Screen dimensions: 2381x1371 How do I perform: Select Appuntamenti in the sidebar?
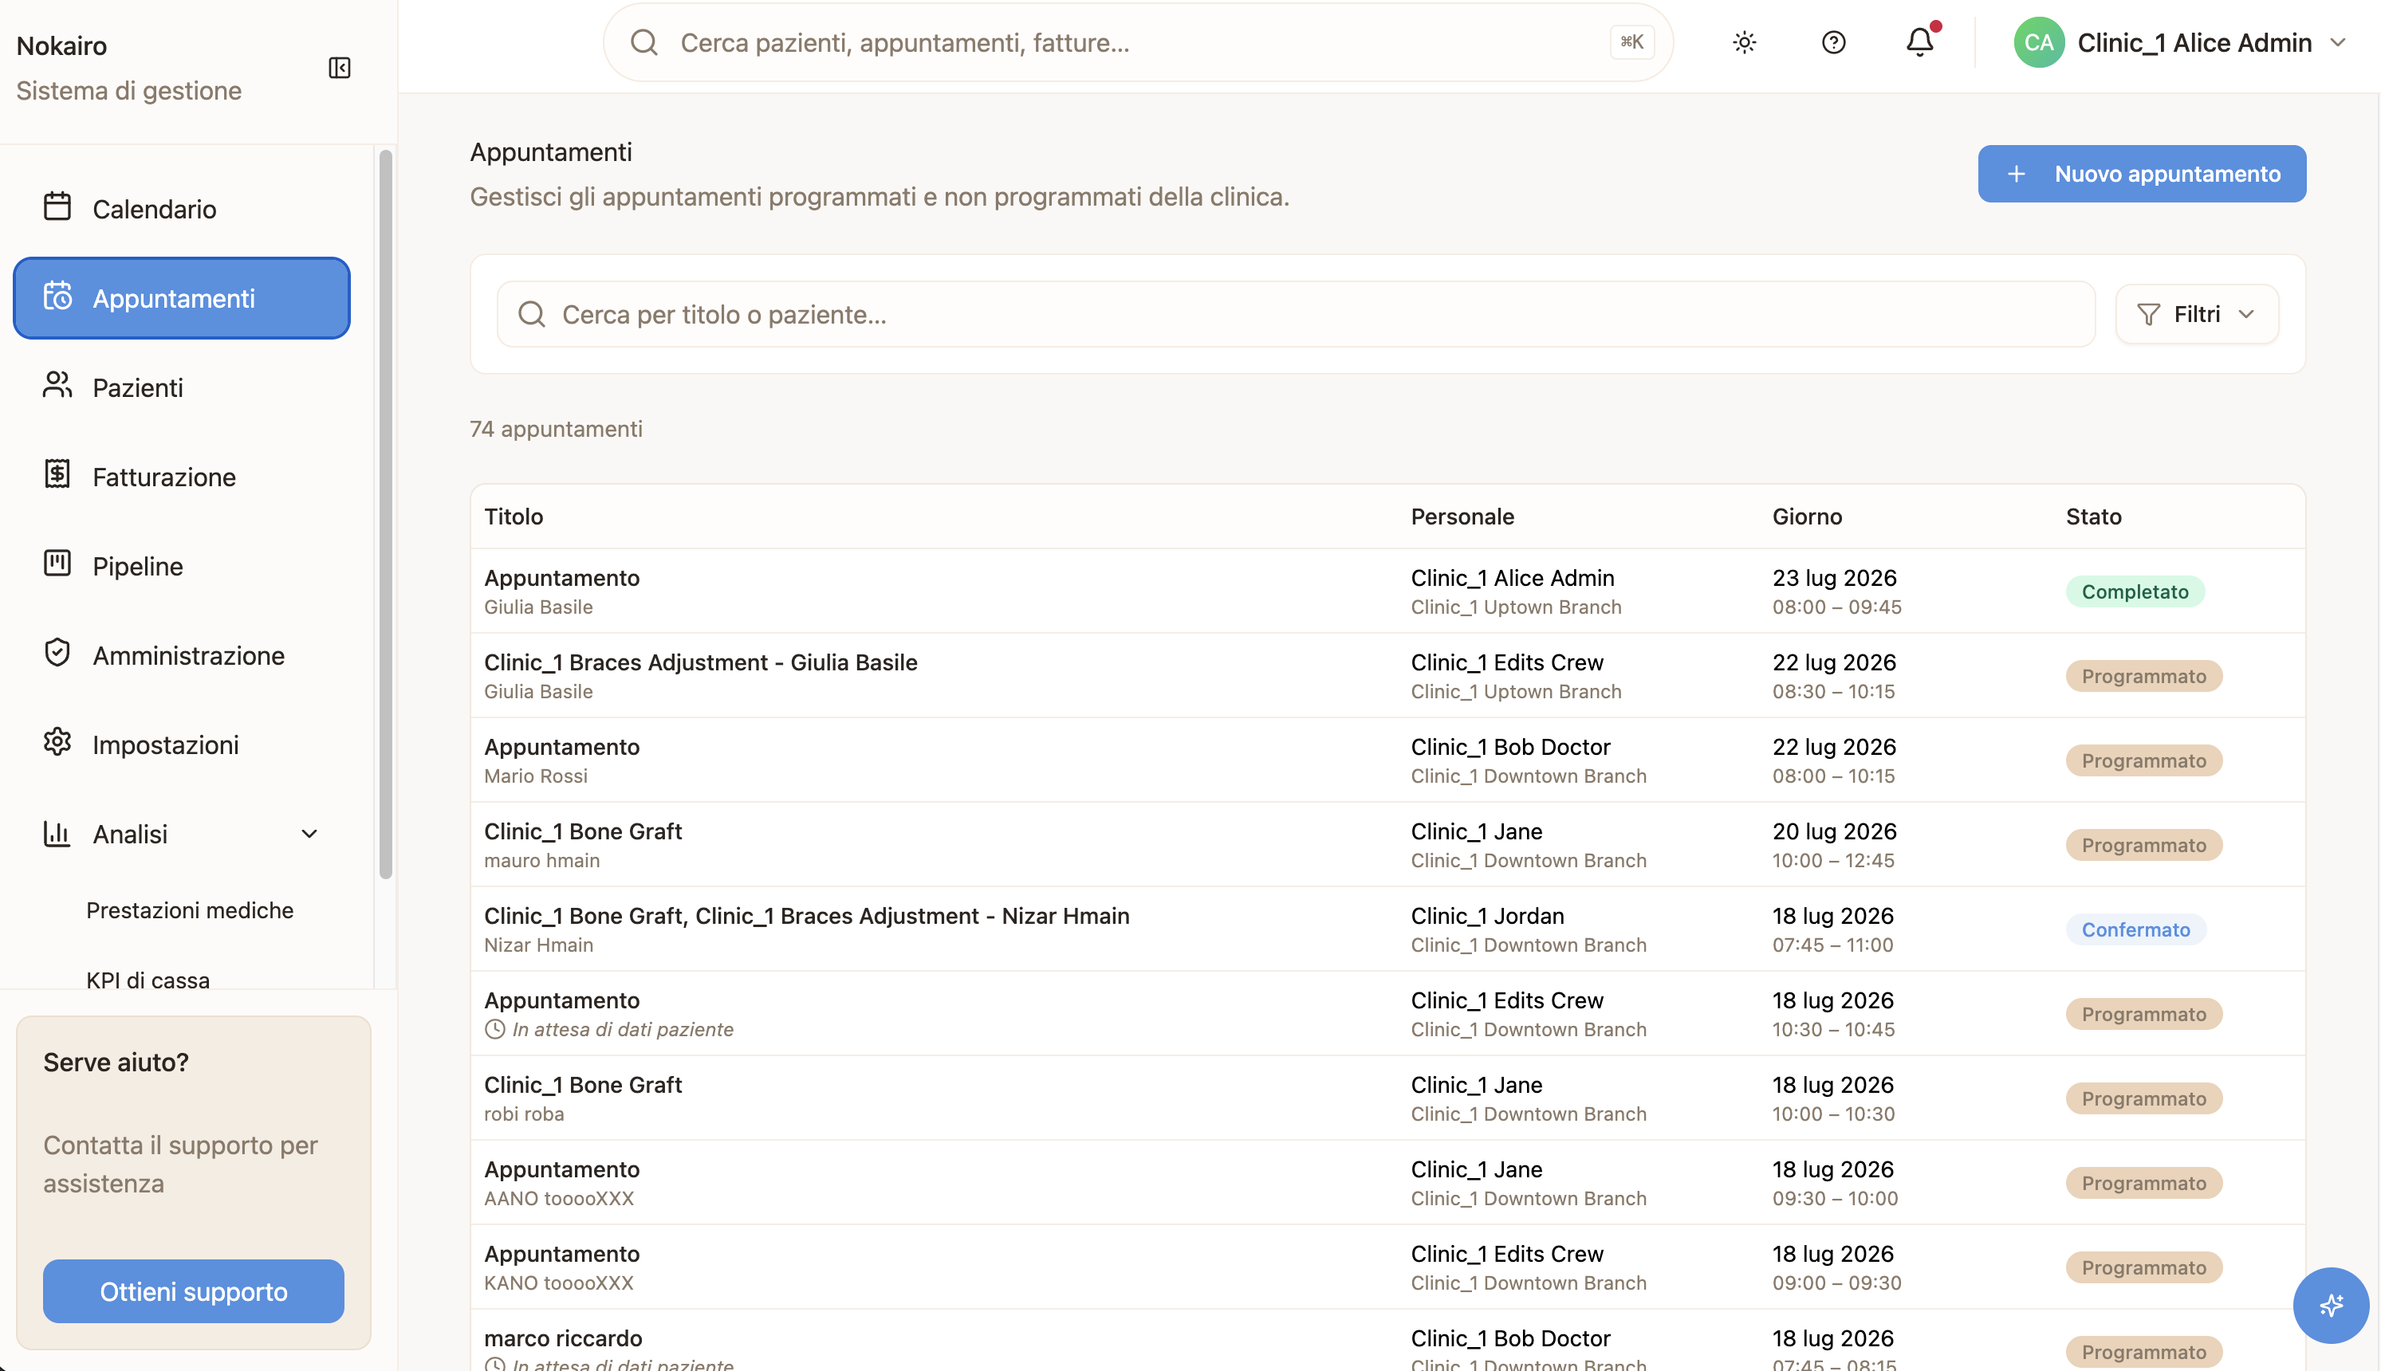point(182,298)
